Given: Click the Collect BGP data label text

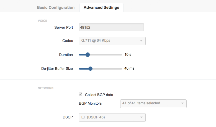Looking at the screenshot, I should [99, 95].
